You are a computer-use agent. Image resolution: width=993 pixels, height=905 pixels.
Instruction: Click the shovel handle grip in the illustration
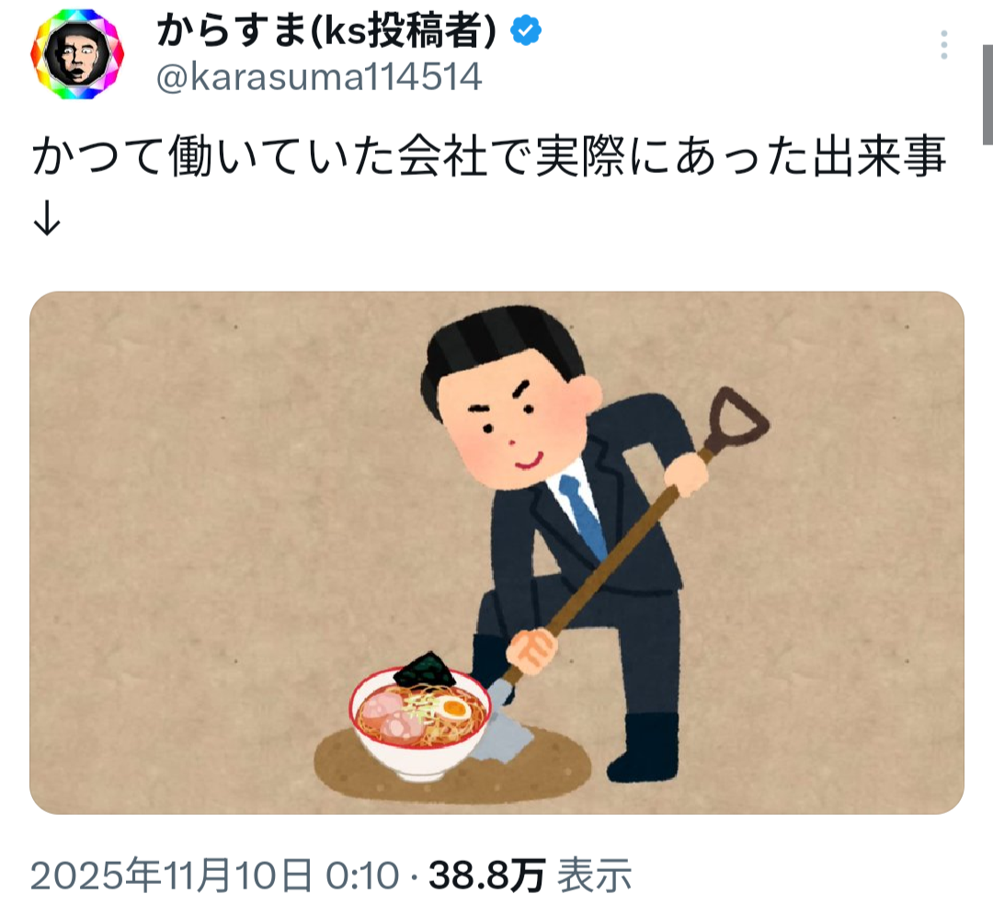tap(737, 418)
